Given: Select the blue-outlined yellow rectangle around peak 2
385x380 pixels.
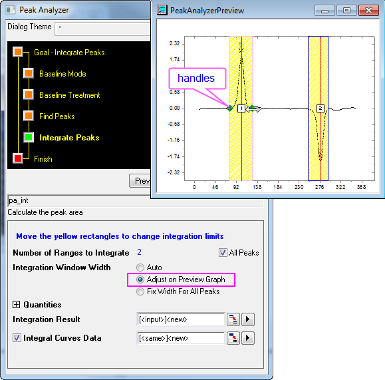Looking at the screenshot, I should 318,108.
